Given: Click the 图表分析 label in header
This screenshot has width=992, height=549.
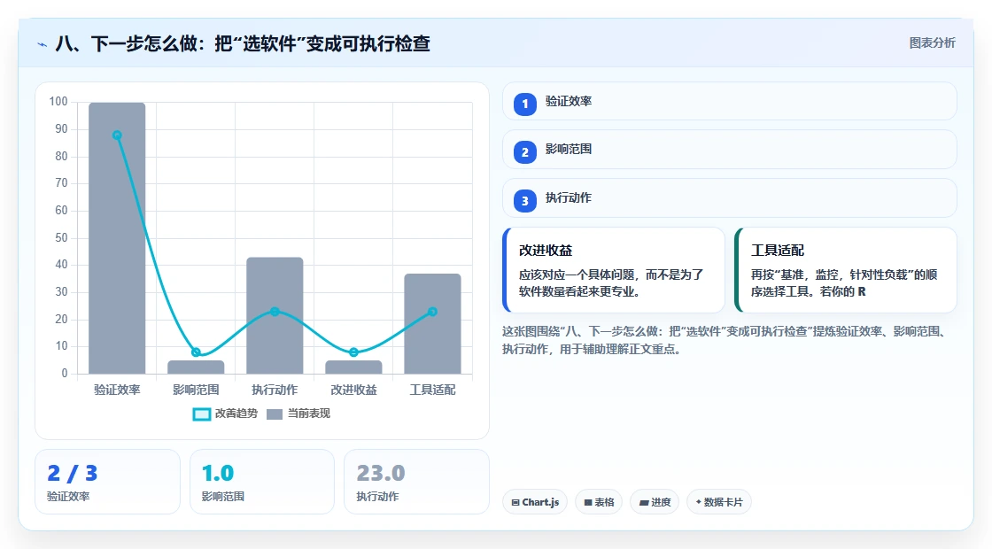Looking at the screenshot, I should pos(932,43).
